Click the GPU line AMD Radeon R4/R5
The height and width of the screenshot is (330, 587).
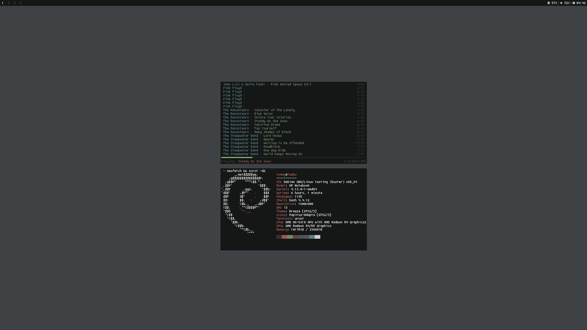(x=304, y=226)
